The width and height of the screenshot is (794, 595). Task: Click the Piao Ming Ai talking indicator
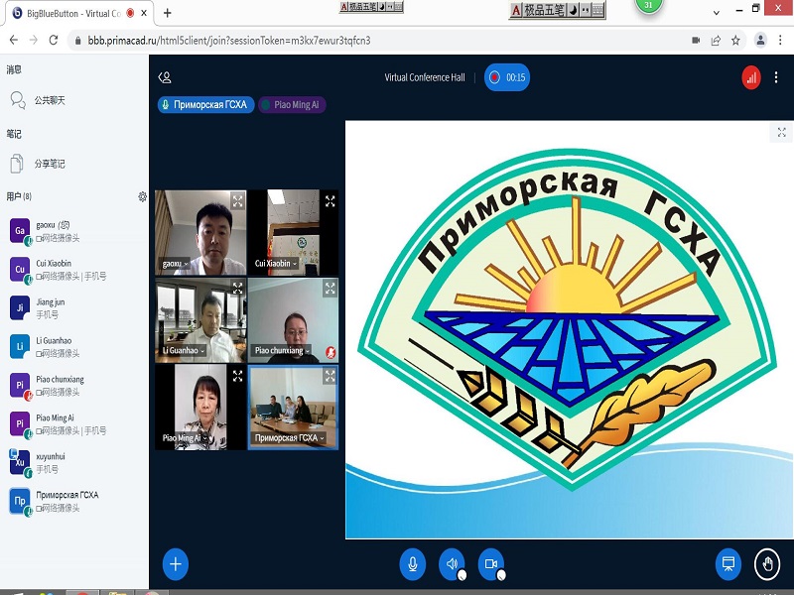pos(292,105)
